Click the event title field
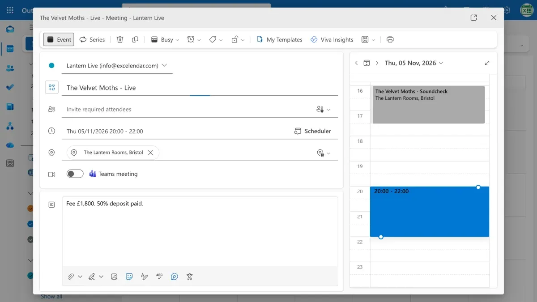The width and height of the screenshot is (537, 302). coord(200,88)
